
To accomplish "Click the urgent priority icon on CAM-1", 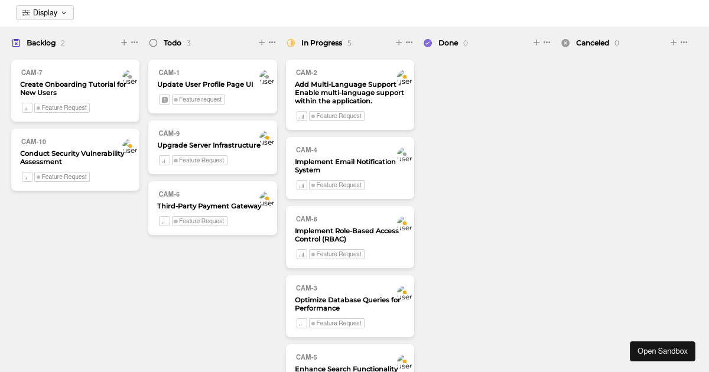I will pyautogui.click(x=164, y=99).
